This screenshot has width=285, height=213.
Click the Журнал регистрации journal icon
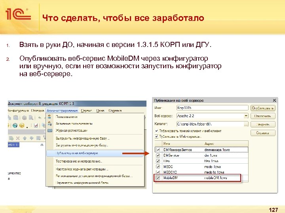50,131
